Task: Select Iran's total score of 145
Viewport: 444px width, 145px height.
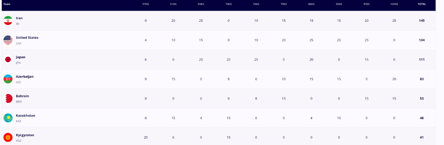Action: (x=422, y=21)
